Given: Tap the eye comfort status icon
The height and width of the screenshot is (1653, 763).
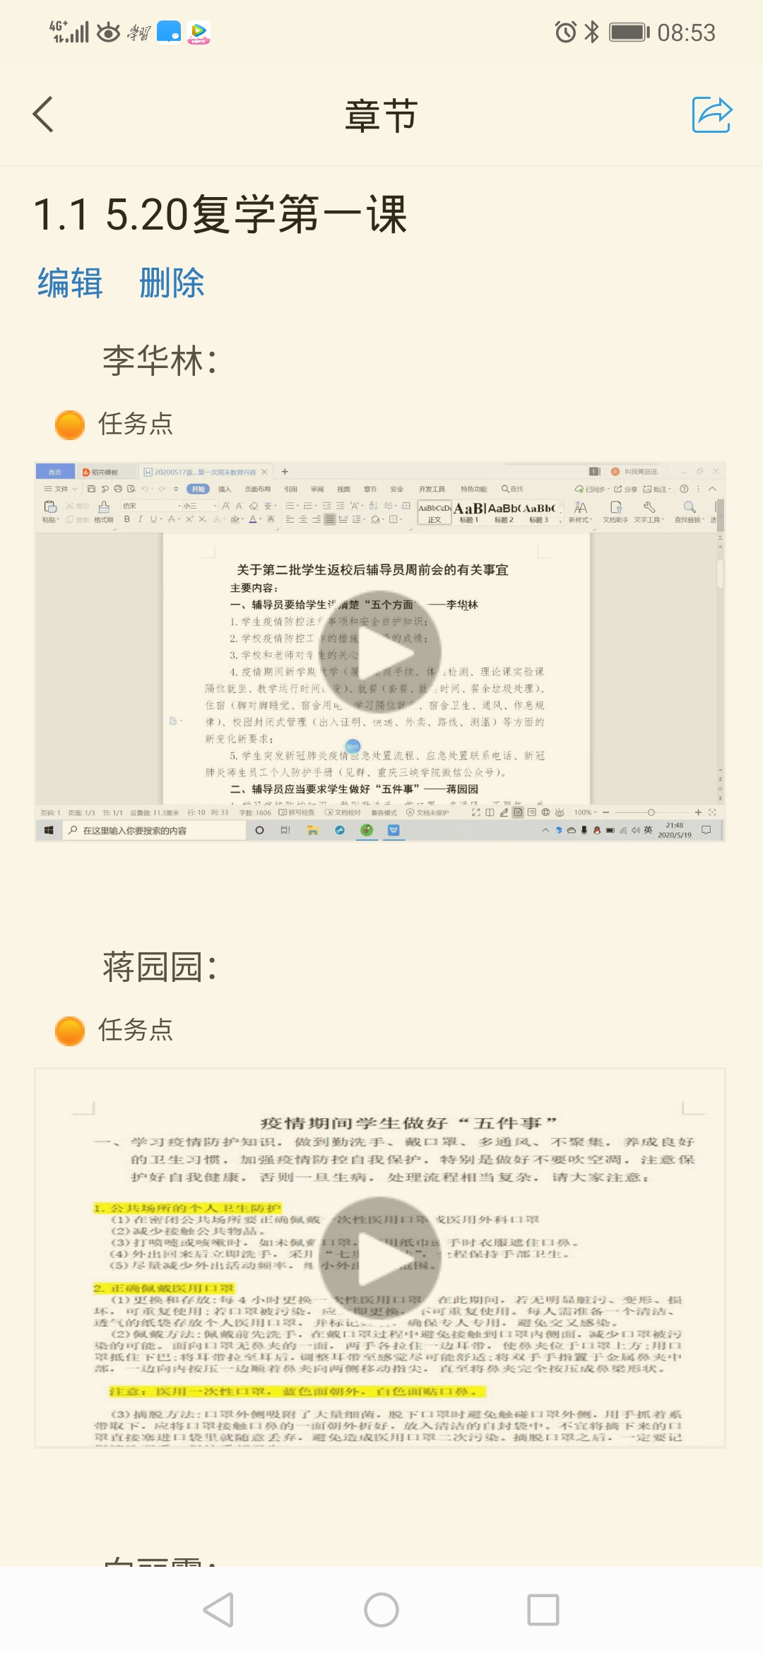Looking at the screenshot, I should (108, 32).
